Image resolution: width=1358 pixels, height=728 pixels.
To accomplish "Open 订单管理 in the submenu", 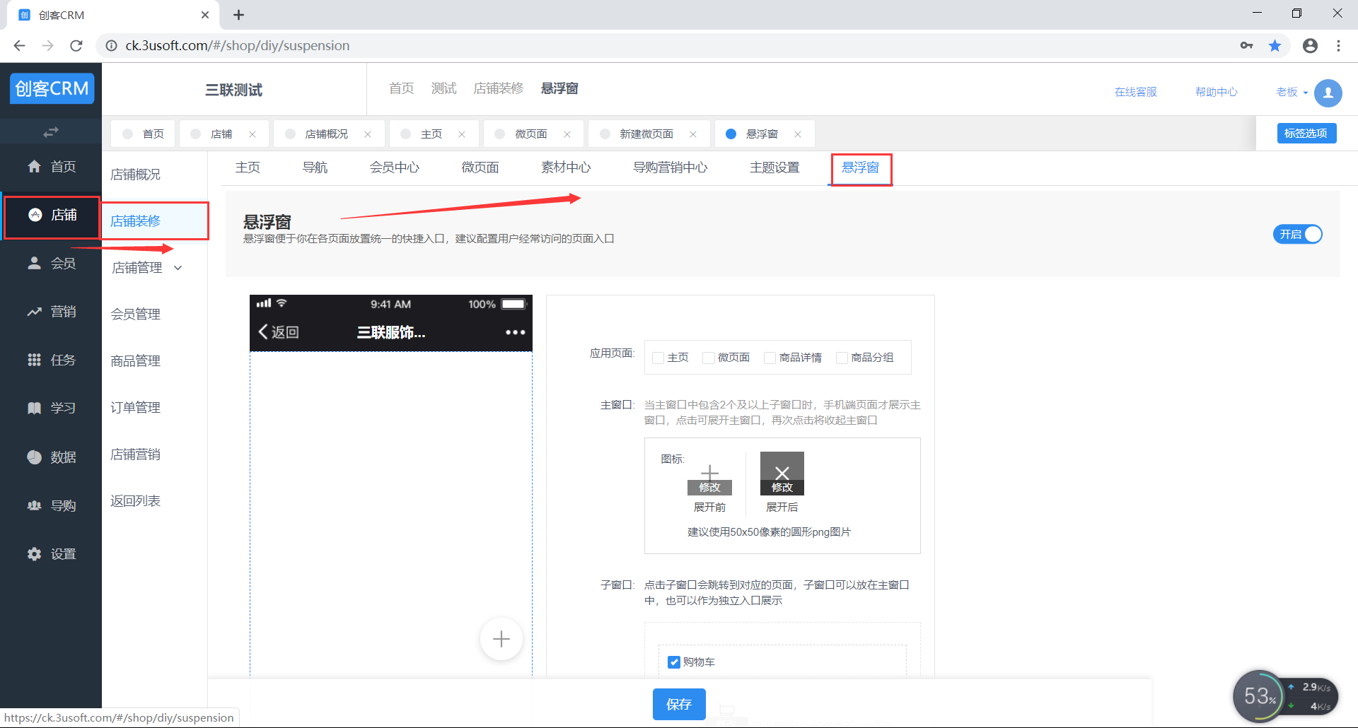I will click(136, 408).
